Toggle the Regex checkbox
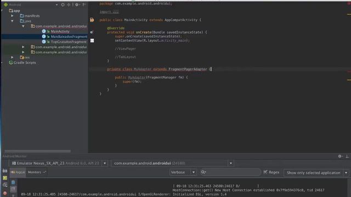 [265, 172]
